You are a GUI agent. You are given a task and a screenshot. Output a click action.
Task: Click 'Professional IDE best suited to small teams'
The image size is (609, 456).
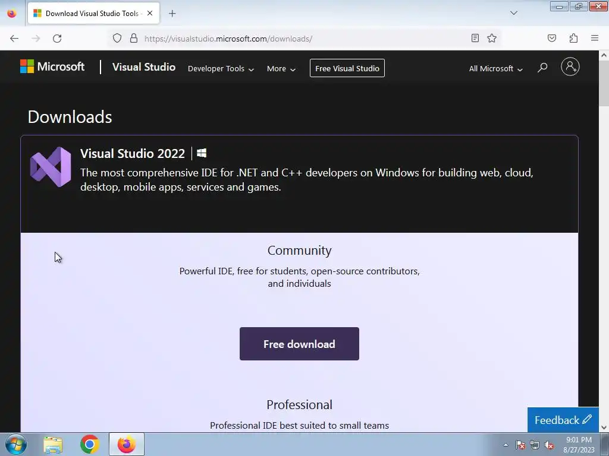[x=300, y=425]
